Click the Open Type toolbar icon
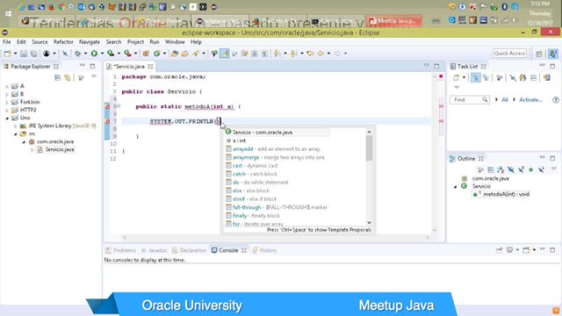This screenshot has width=562, height=316. [175, 54]
